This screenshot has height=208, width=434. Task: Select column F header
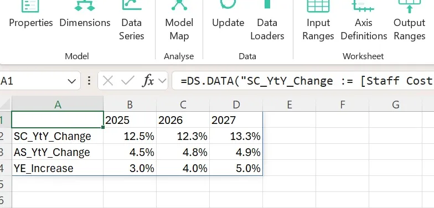[x=342, y=104]
